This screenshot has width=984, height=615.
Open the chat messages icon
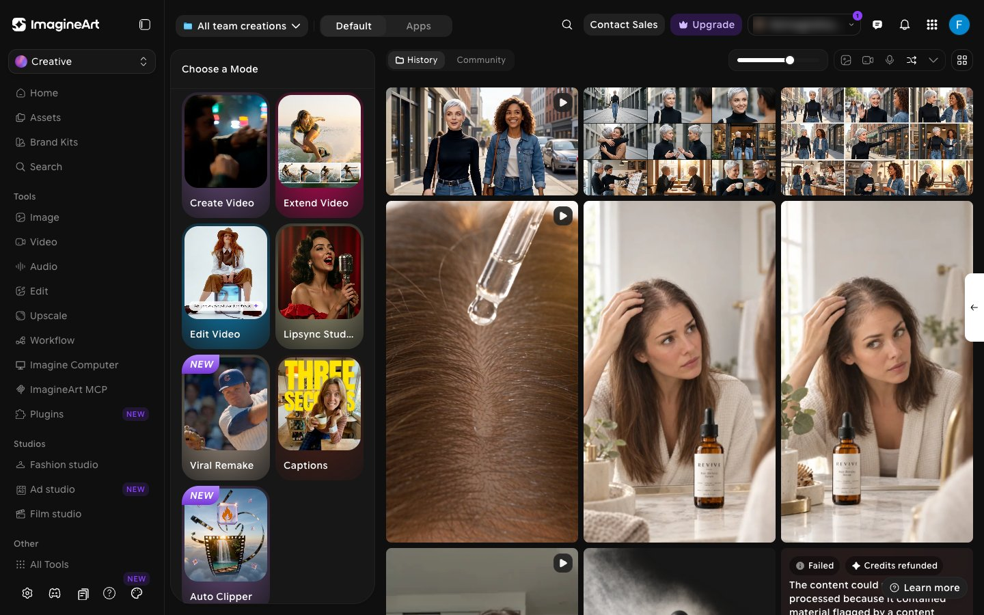pos(877,25)
